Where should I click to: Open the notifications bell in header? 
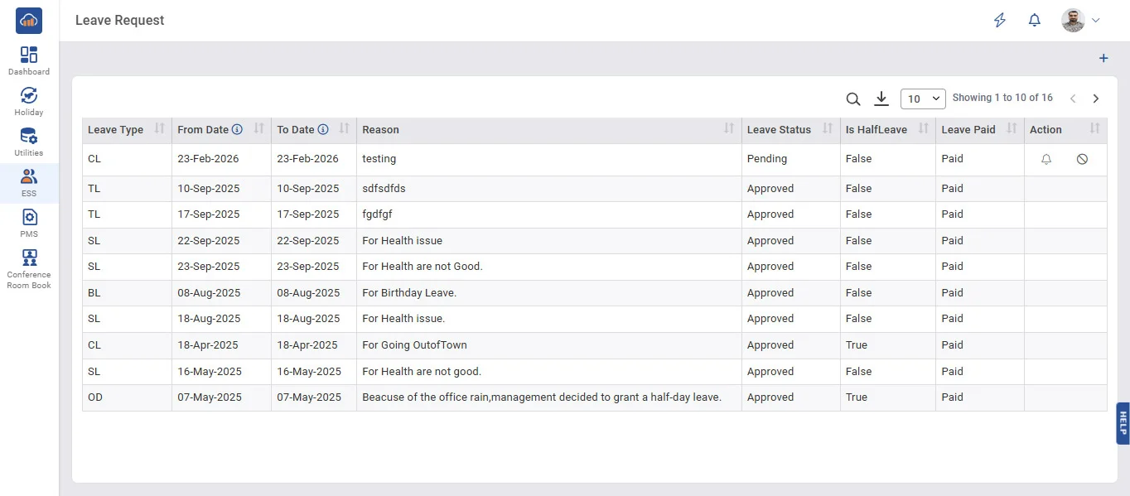pyautogui.click(x=1034, y=21)
